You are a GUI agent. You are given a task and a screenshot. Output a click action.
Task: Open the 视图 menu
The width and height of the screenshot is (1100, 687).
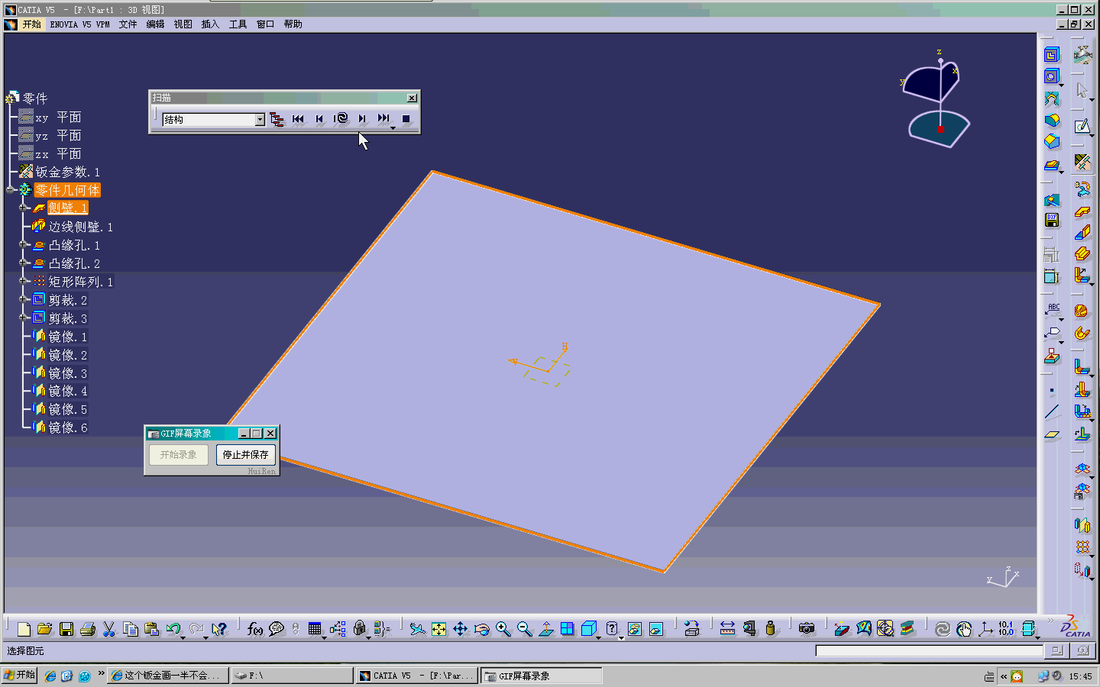[183, 24]
